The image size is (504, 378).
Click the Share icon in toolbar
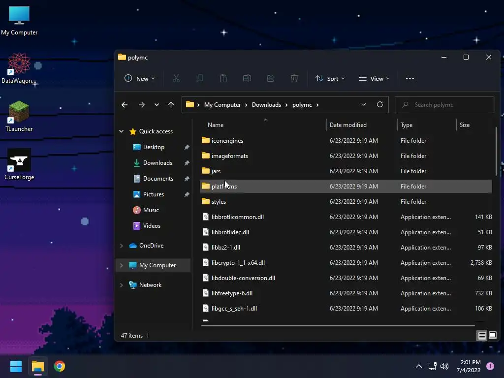tap(271, 78)
